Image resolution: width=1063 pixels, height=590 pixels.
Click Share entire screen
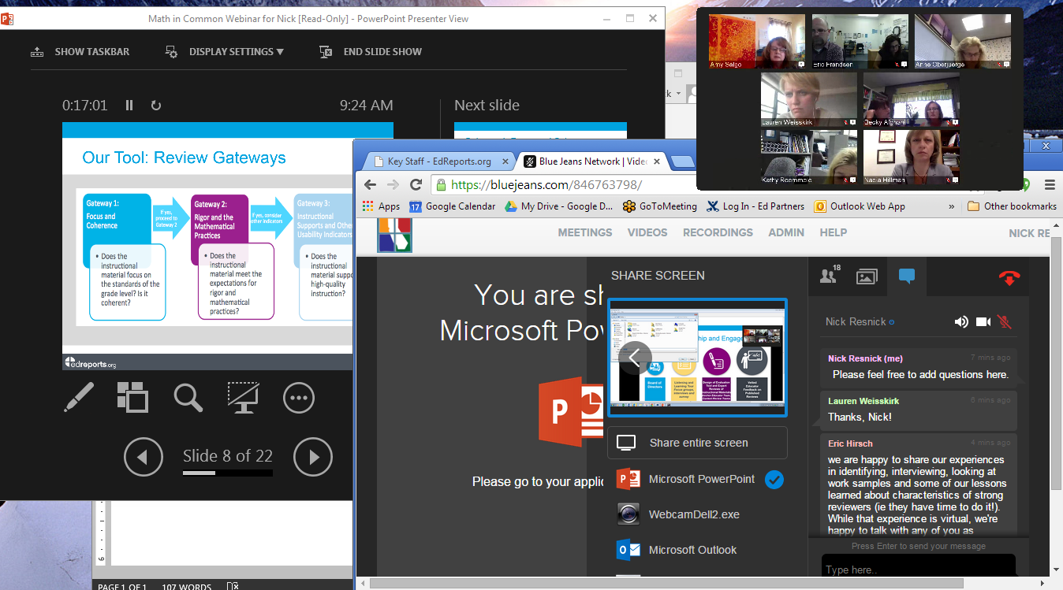[697, 443]
